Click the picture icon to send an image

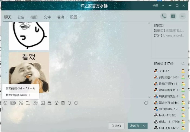pyautogui.click(x=43, y=103)
